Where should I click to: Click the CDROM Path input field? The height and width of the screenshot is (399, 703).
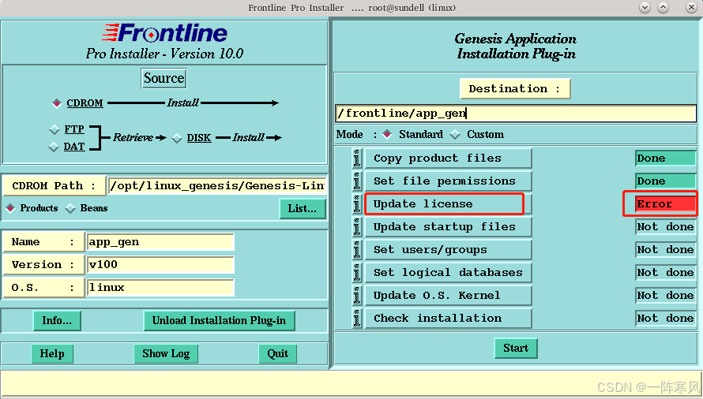click(217, 185)
